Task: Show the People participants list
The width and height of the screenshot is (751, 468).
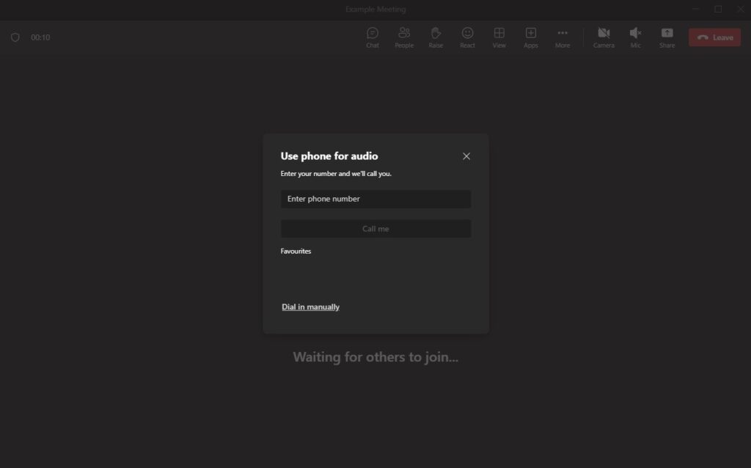Action: click(x=404, y=37)
